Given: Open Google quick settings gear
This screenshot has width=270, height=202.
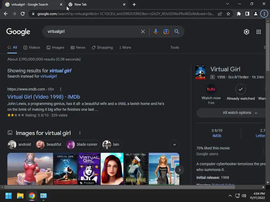Looking at the screenshot, I should coord(247,32).
